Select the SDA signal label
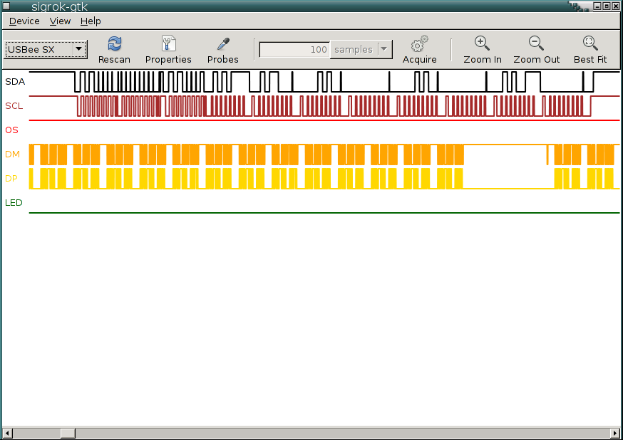 tap(15, 82)
